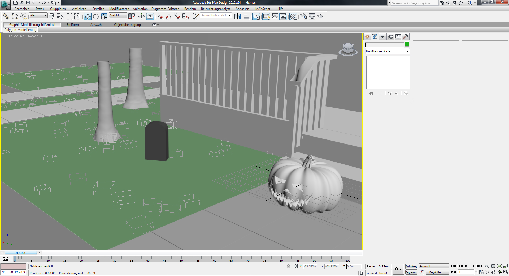Image resolution: width=509 pixels, height=276 pixels.
Task: Open the Rendered Frame Window icon
Action: click(x=312, y=16)
